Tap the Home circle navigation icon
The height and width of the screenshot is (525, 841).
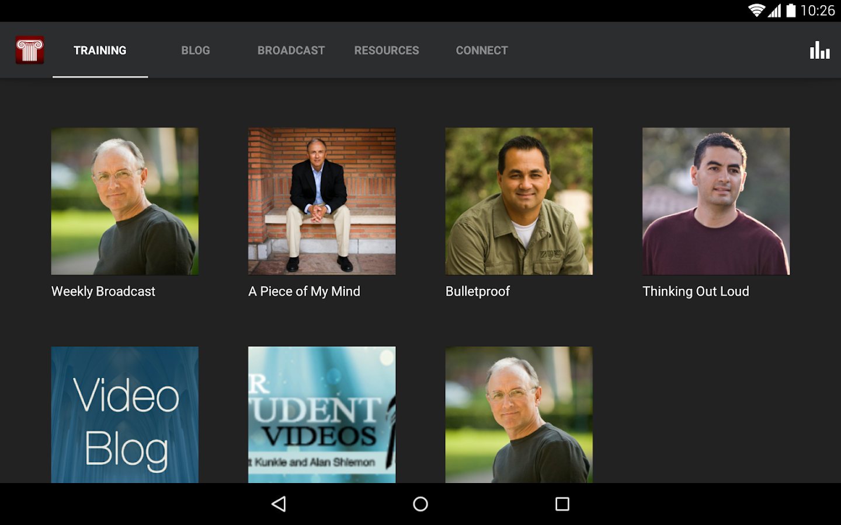point(420,503)
